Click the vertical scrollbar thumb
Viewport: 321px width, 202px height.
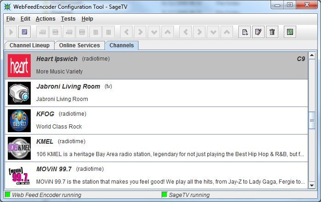(x=312, y=120)
